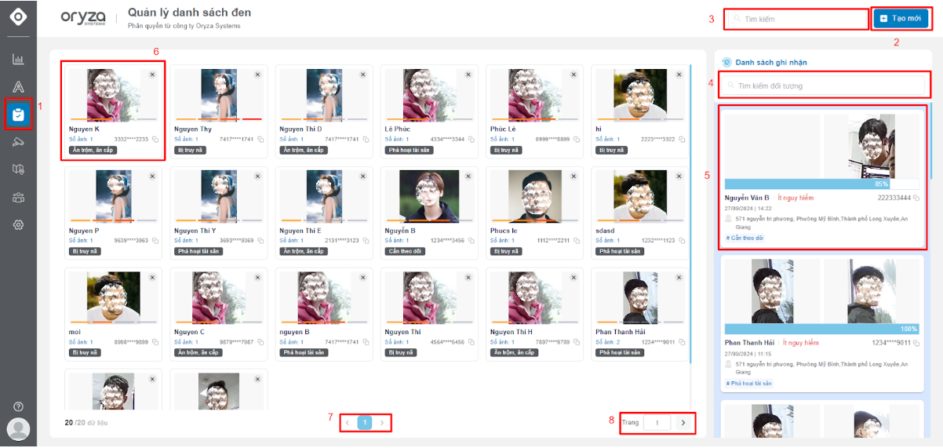Click the Trang page number input

click(x=657, y=423)
